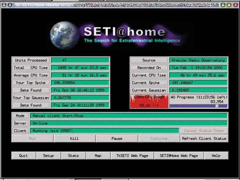Click the yellow maximize circle in title bar
The image size is (240, 180).
point(229,5)
